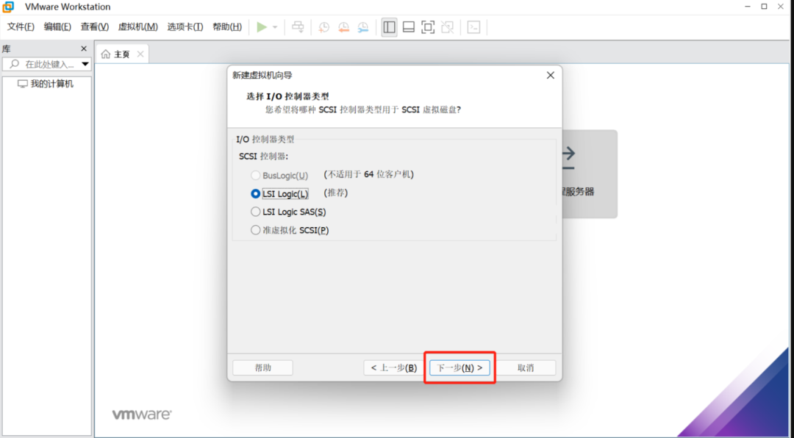Click the Unity mode toolbar icon
This screenshot has width=794, height=438.
(447, 27)
